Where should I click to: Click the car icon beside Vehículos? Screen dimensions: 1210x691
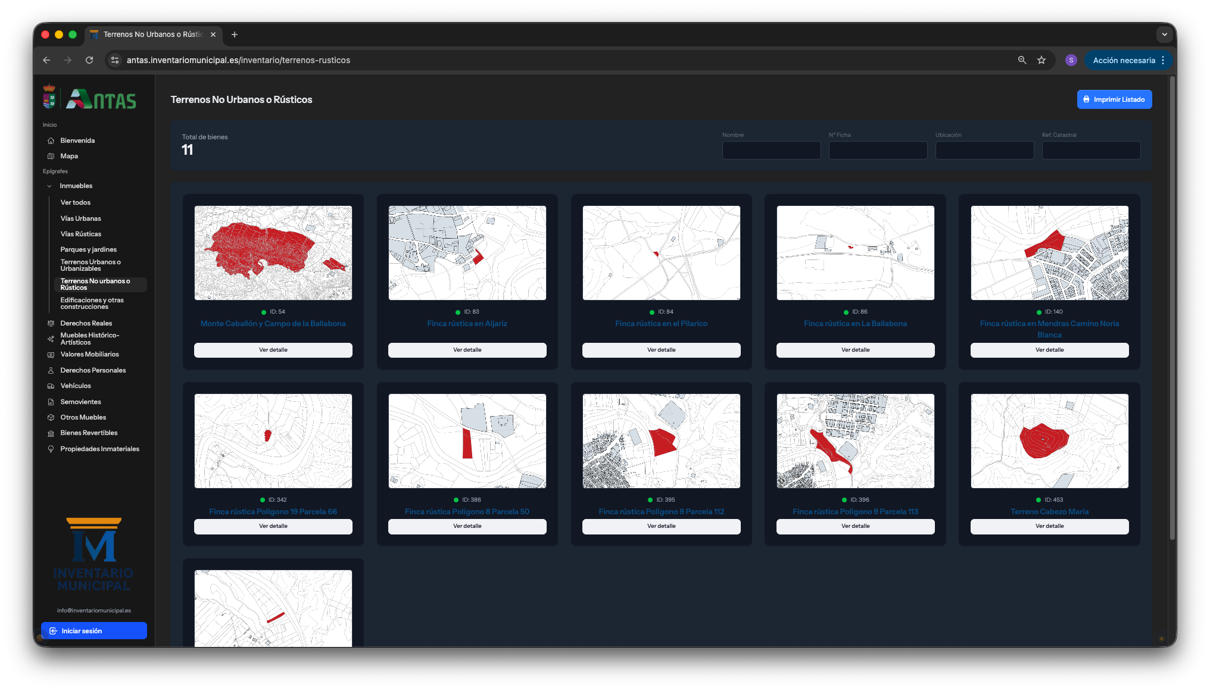[x=51, y=386]
